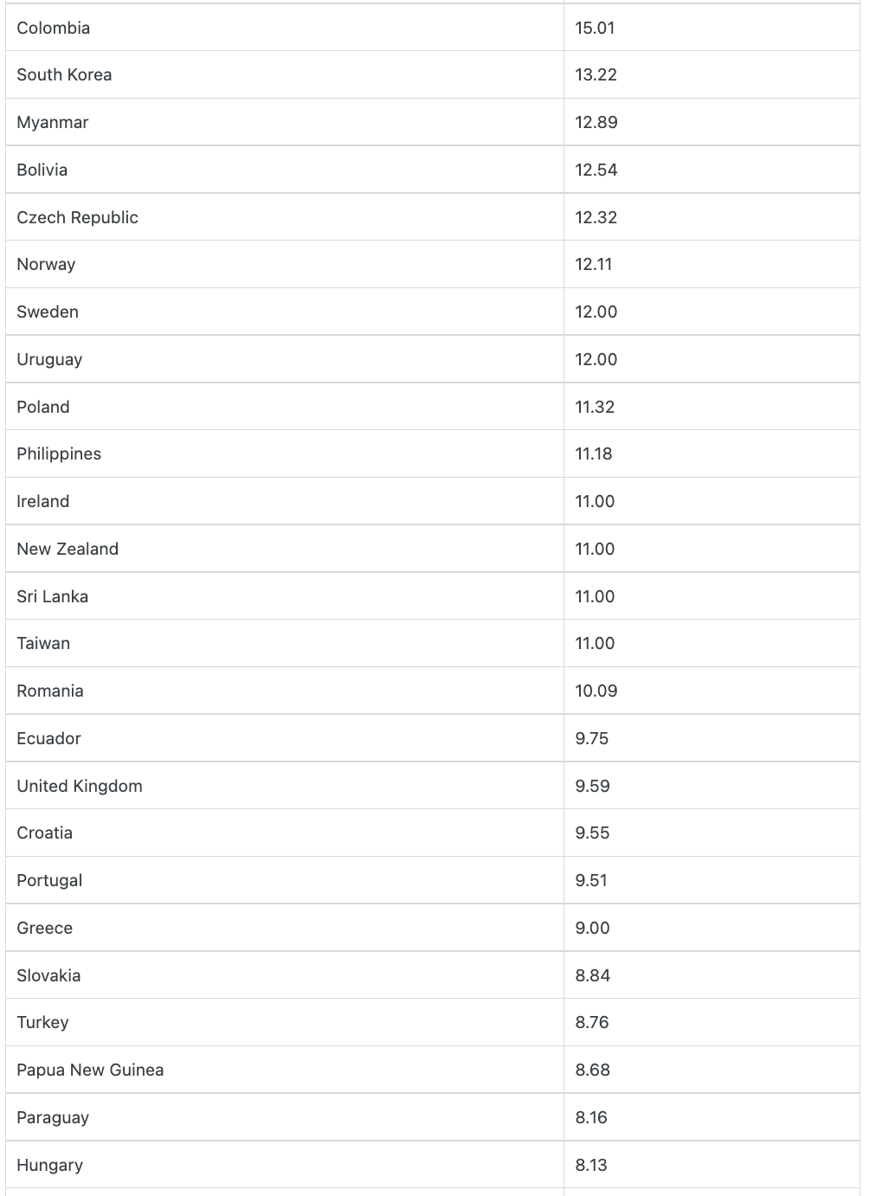Image resolution: width=876 pixels, height=1196 pixels.
Task: Select the Myanmar value 12.89
Action: 596,122
